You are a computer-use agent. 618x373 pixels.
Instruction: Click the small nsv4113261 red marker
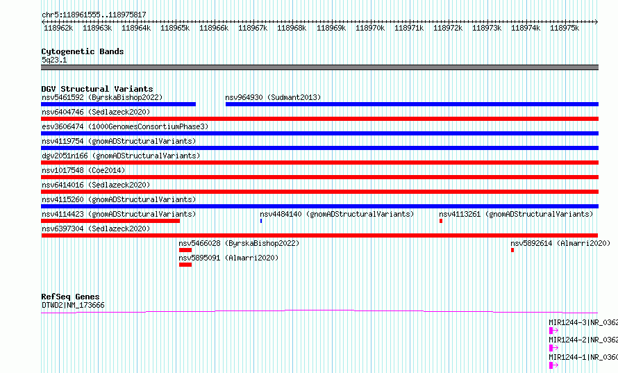tap(441, 221)
